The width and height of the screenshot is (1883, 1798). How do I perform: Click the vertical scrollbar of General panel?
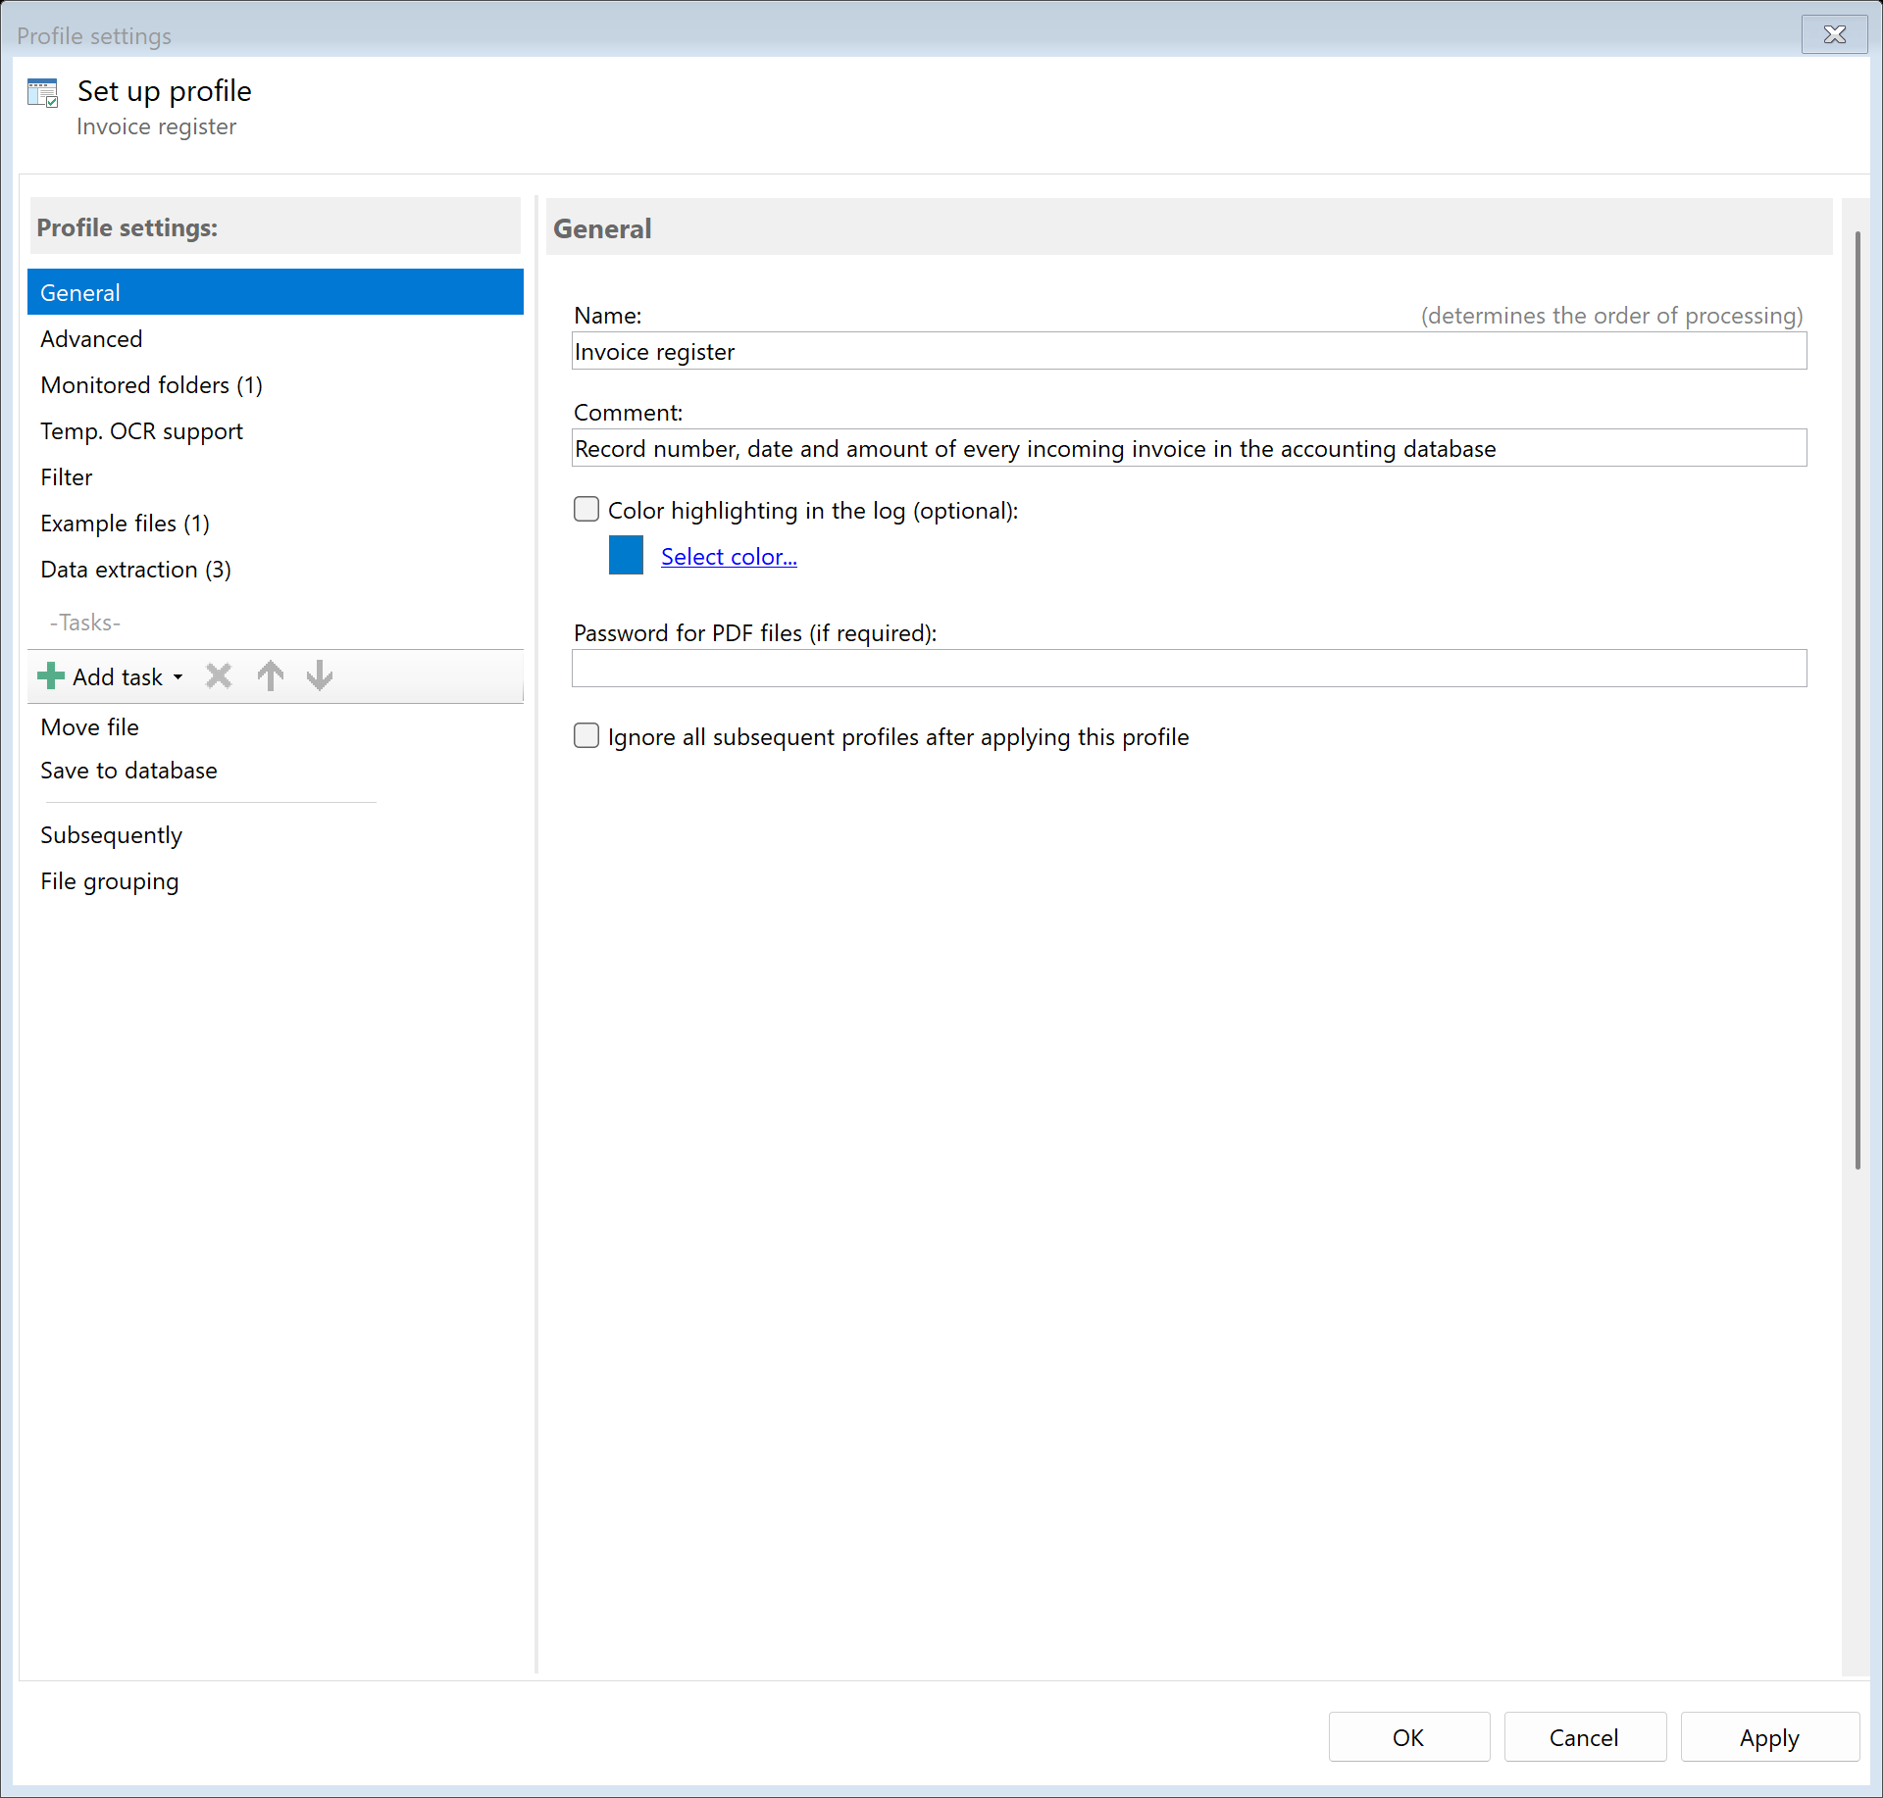[x=1857, y=700]
